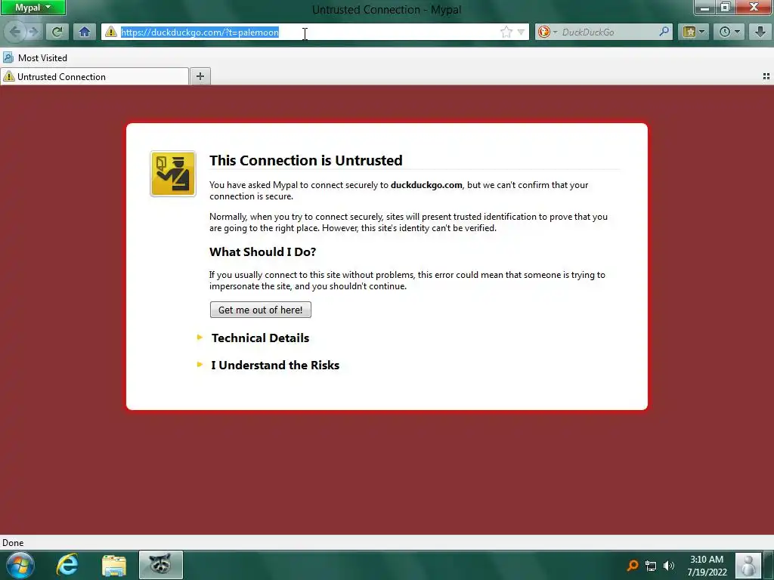
Task: Open the network tray icon
Action: [651, 566]
